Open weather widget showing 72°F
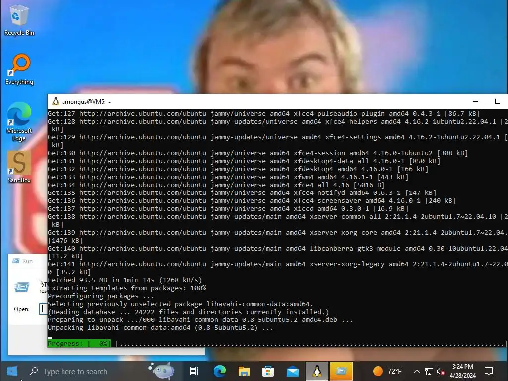 [387, 371]
